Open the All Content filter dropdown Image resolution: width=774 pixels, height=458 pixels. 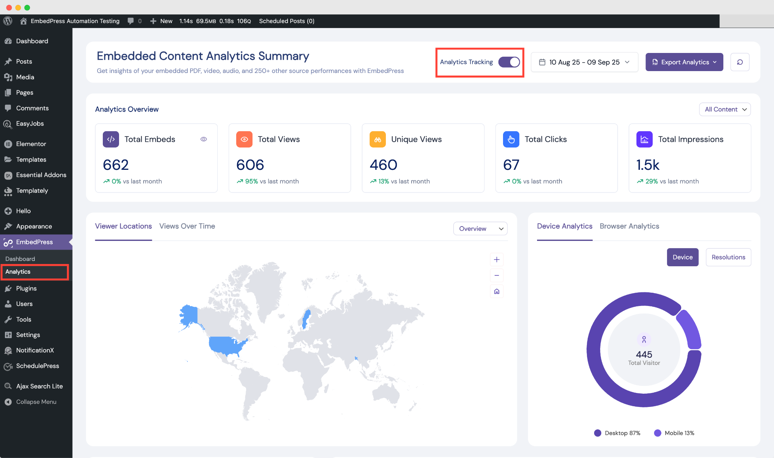pyautogui.click(x=725, y=109)
